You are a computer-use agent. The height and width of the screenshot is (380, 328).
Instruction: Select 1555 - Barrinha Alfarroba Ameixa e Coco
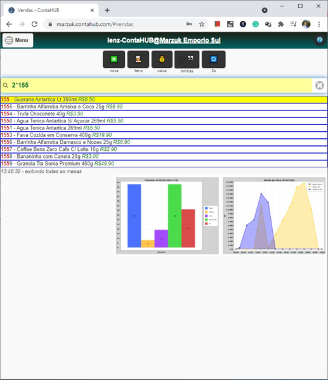pyautogui.click(x=164, y=107)
